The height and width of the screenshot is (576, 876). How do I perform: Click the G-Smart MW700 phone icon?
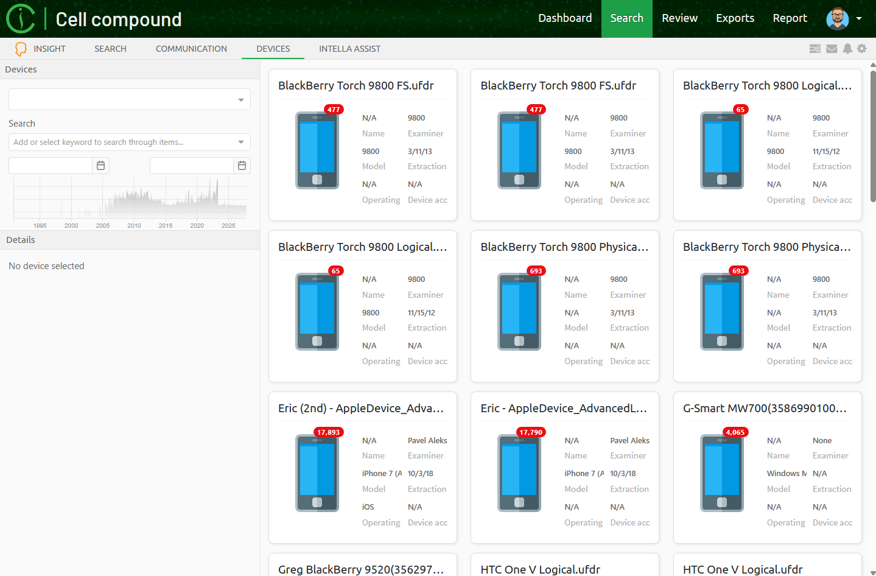pos(721,473)
